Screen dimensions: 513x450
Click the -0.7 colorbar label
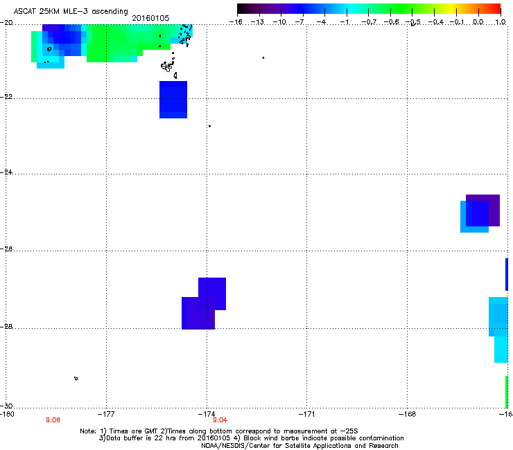pos(369,22)
